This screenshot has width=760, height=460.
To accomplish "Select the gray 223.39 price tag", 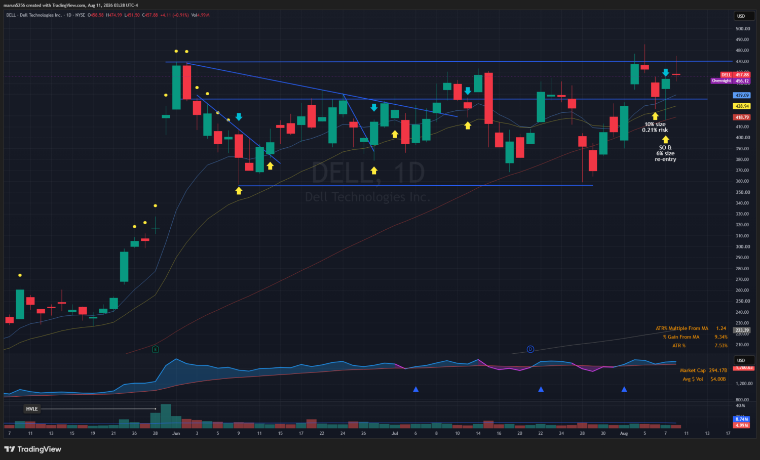I will coord(742,330).
